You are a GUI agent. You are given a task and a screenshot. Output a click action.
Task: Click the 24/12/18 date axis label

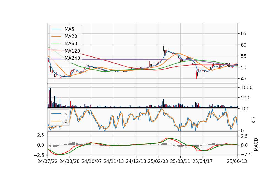tap(136, 161)
